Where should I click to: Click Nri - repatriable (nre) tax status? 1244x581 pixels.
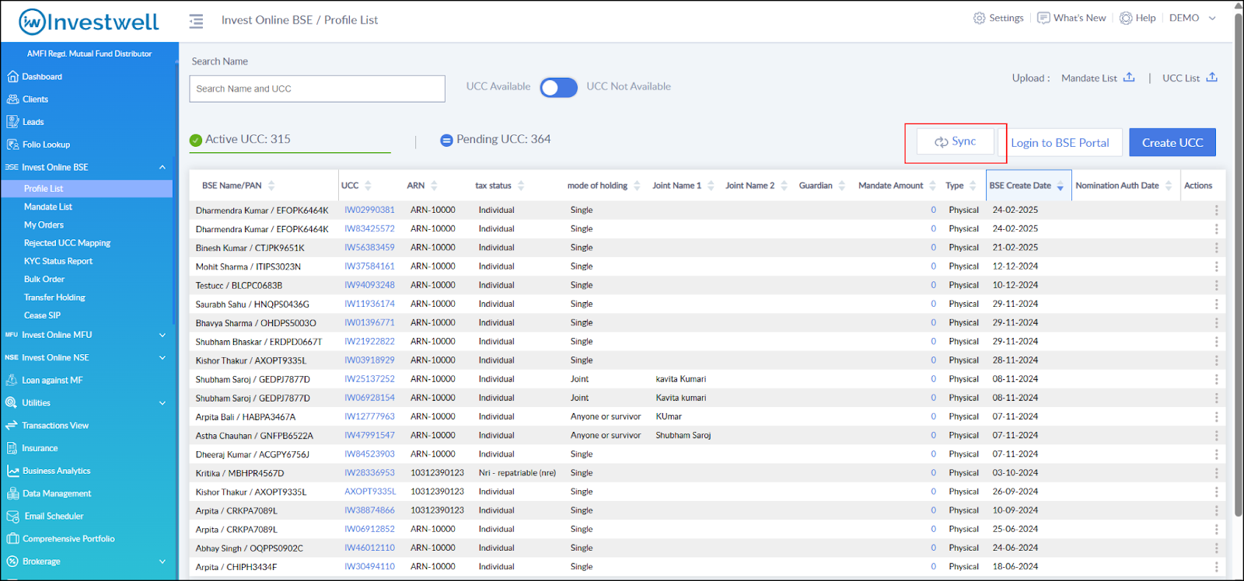coord(517,473)
